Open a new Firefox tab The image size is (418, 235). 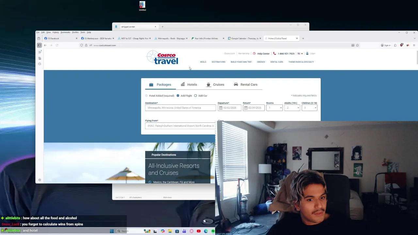pyautogui.click(x=303, y=39)
